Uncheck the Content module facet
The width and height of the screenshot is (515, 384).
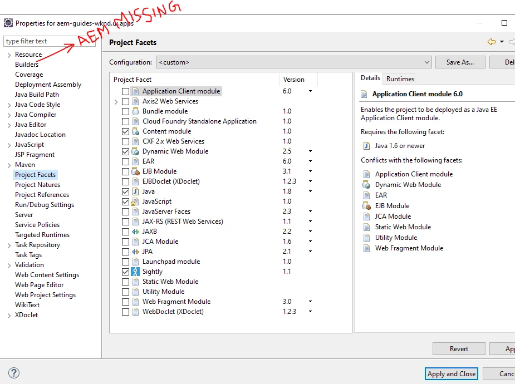125,131
